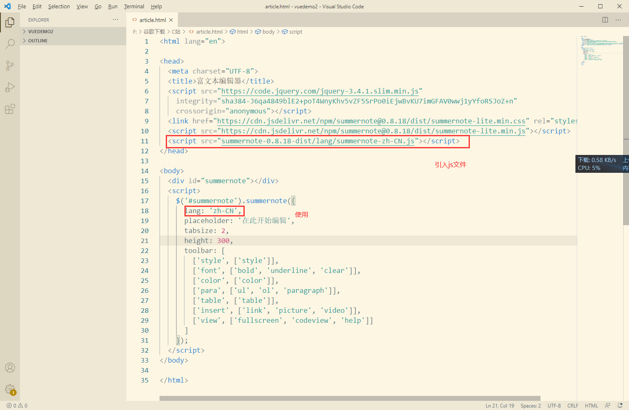Open the View menu

point(82,6)
